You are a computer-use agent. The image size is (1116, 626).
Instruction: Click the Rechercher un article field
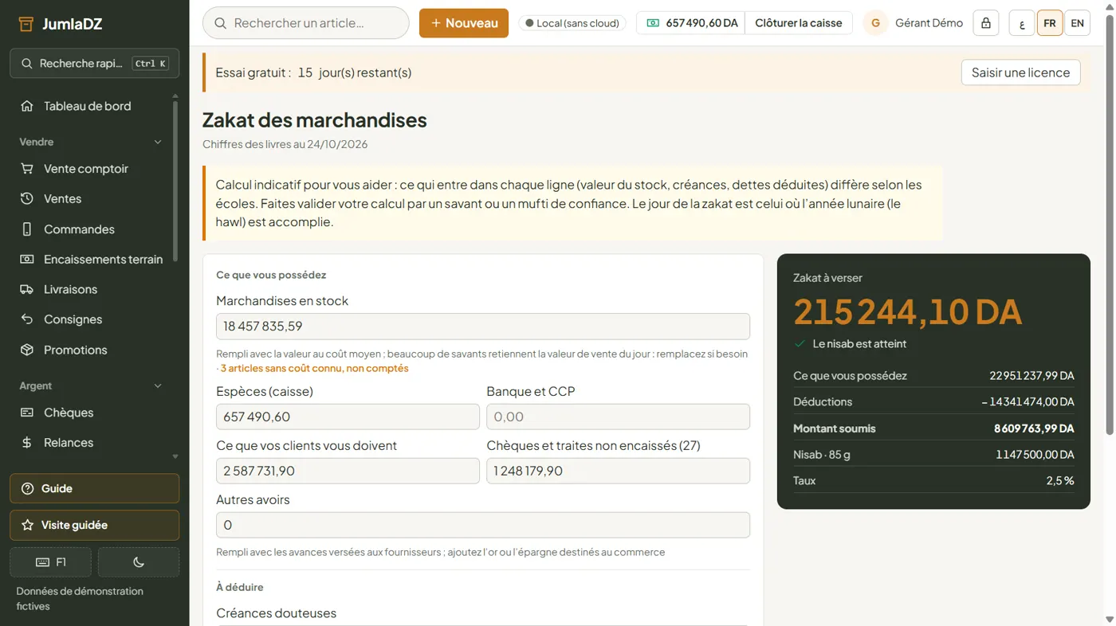(x=306, y=23)
